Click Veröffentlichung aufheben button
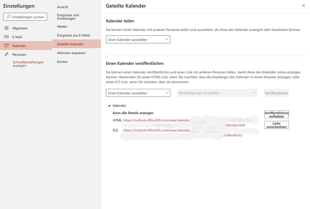This screenshot has width=310, height=209. [277, 114]
